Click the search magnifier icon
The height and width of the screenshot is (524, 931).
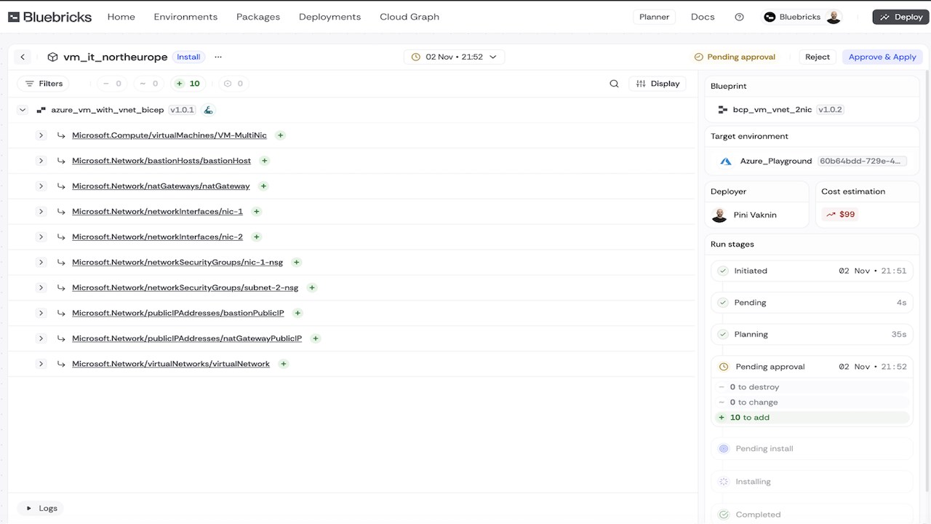coord(614,84)
